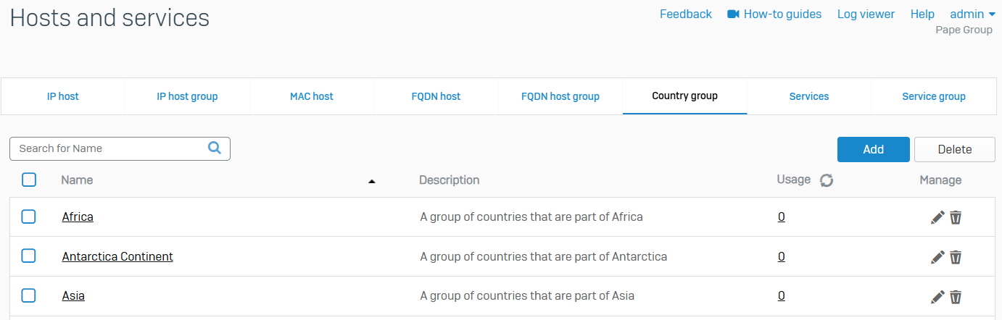Open the admin user dropdown menu

coord(972,14)
